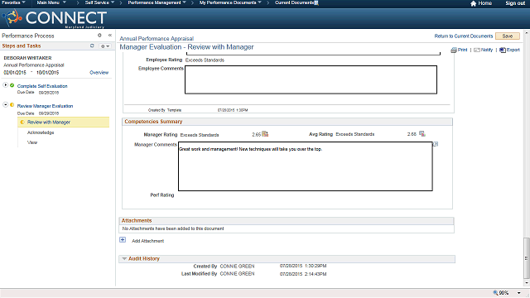This screenshot has width=530, height=298.
Task: Click the Export link text
Action: tap(513, 50)
